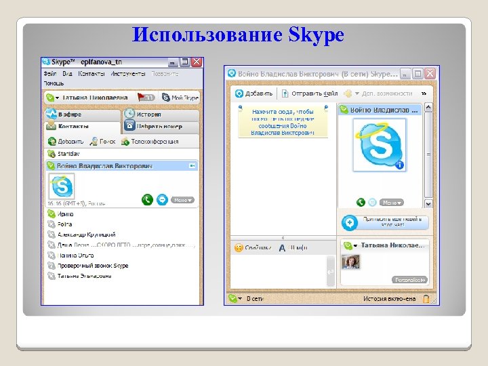Switch to the В эфире tab

83,115
